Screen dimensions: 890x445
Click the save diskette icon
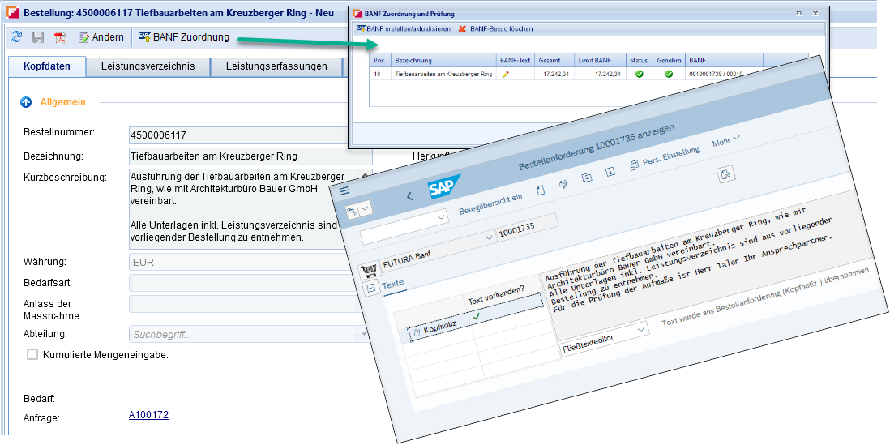pyautogui.click(x=38, y=37)
